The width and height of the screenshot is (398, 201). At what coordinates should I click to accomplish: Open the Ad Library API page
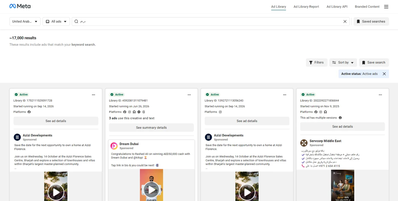coord(337,7)
